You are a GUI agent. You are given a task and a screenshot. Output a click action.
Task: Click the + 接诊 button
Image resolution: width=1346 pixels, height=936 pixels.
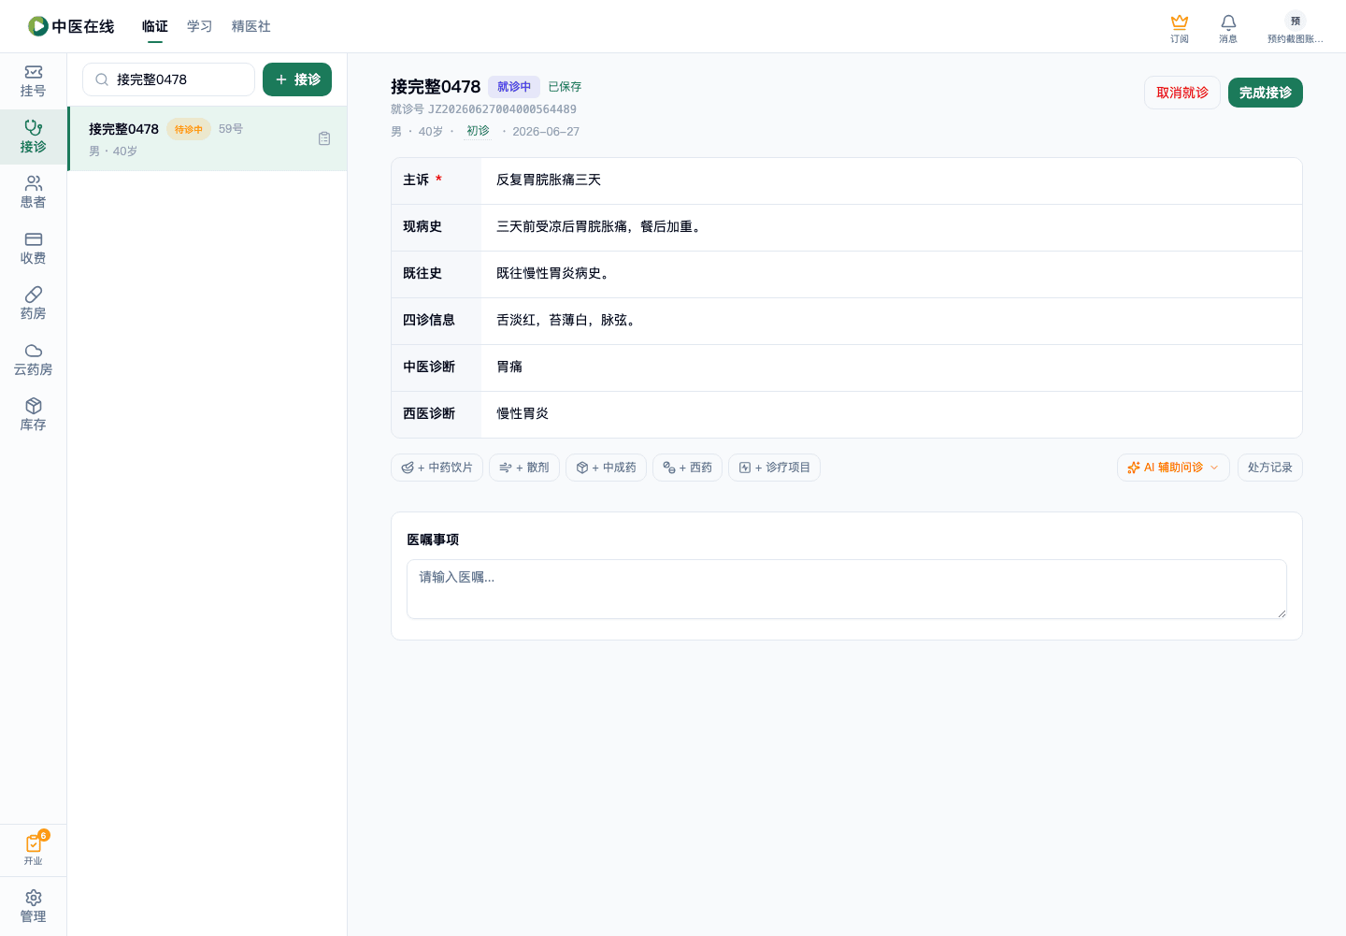click(x=297, y=79)
